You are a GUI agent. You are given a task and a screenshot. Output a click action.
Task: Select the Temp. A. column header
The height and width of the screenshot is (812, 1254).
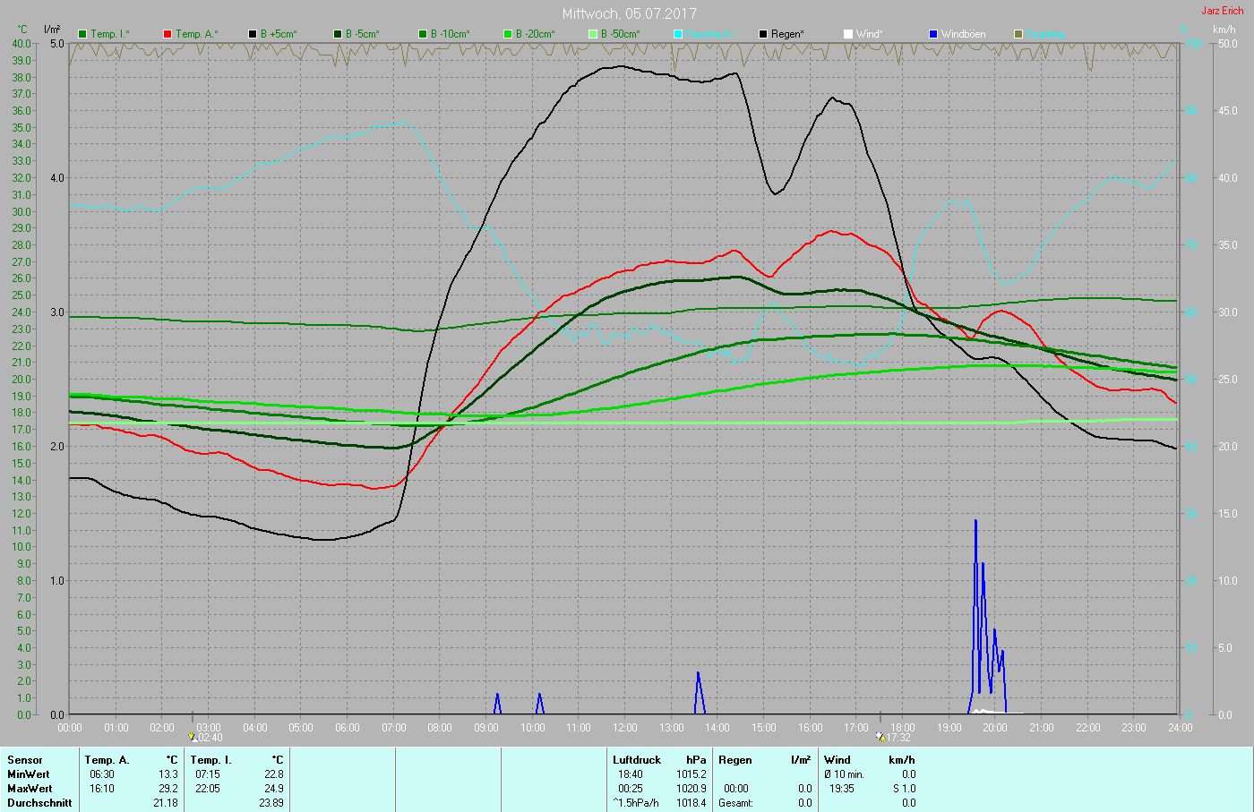tap(107, 760)
